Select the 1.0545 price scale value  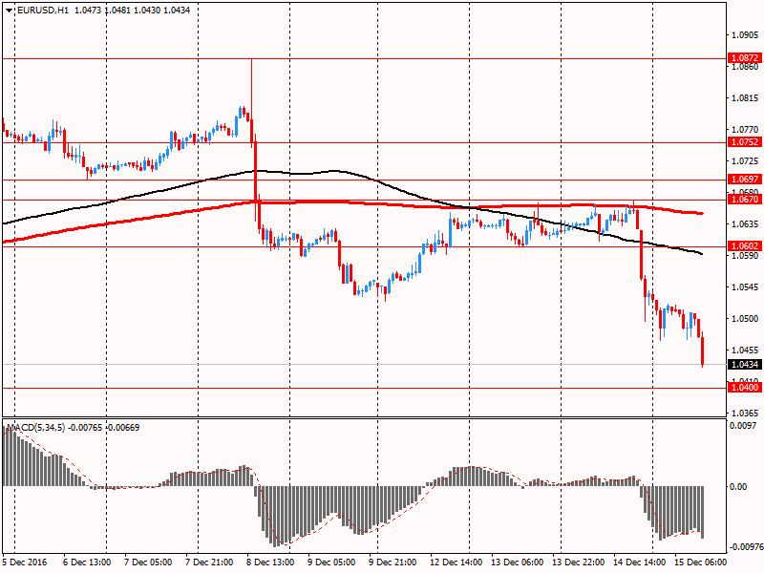pos(746,287)
